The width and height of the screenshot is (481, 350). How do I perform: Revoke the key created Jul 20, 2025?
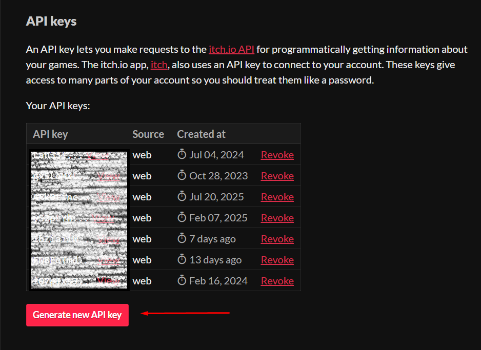point(277,197)
